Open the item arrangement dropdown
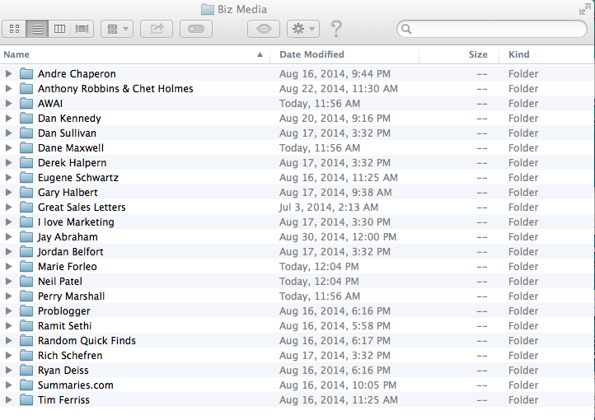 click(117, 29)
